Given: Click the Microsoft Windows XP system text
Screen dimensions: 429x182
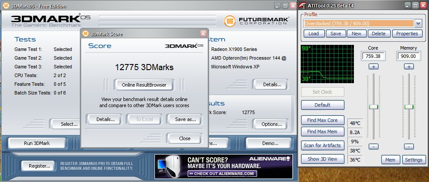Looking at the screenshot, I should (235, 67).
